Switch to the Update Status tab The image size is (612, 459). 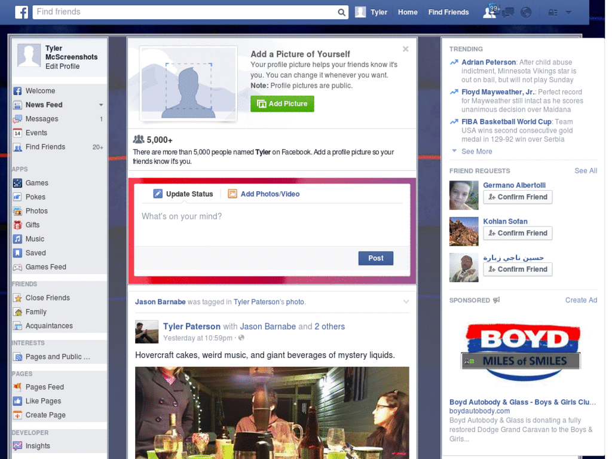(183, 194)
